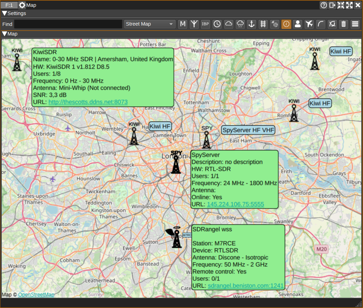
Task: Click KIWI tower near Epping
Action: point(315,61)
